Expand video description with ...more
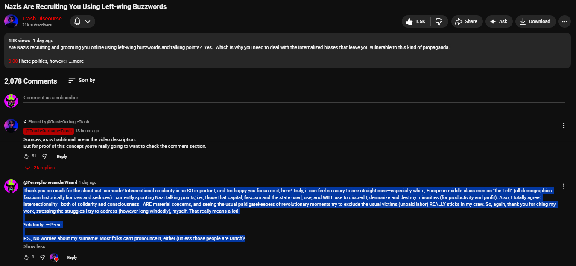The width and height of the screenshot is (576, 266). [x=76, y=61]
